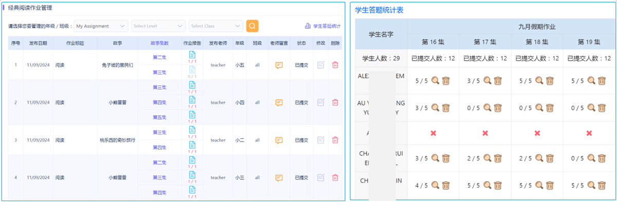Select the 第 18 集 column header
This screenshot has width=617, height=202.
tap(537, 42)
